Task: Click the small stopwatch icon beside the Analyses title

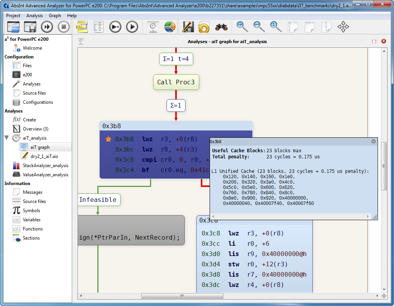Action: [81, 42]
